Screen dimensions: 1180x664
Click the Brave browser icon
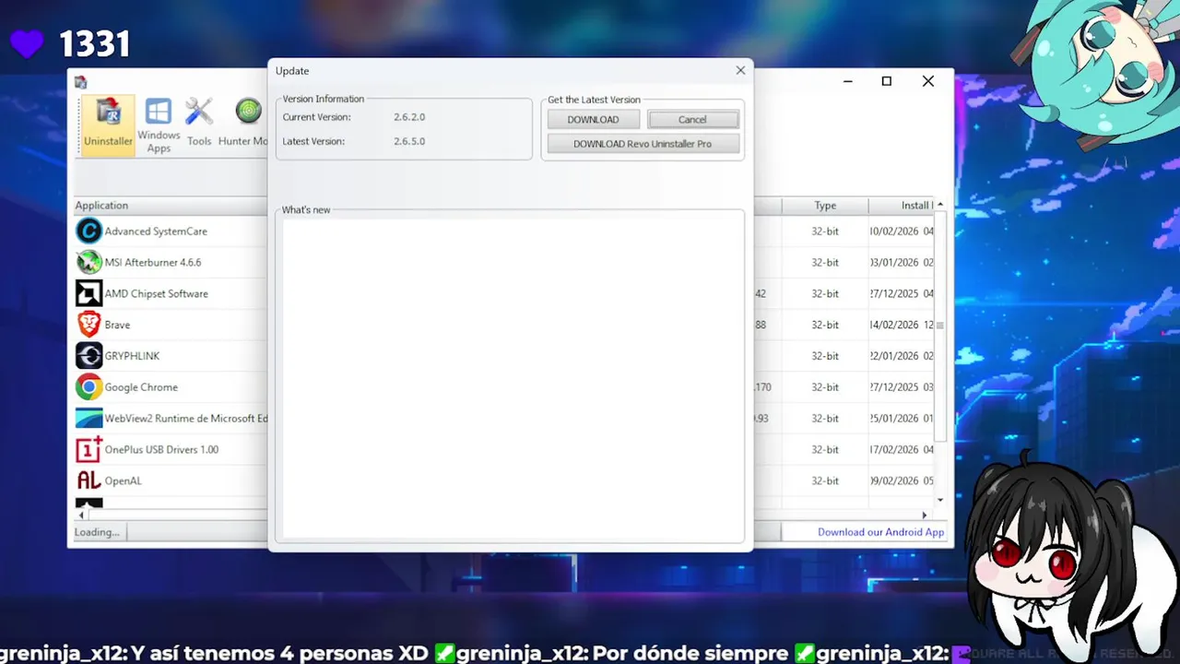click(x=88, y=325)
